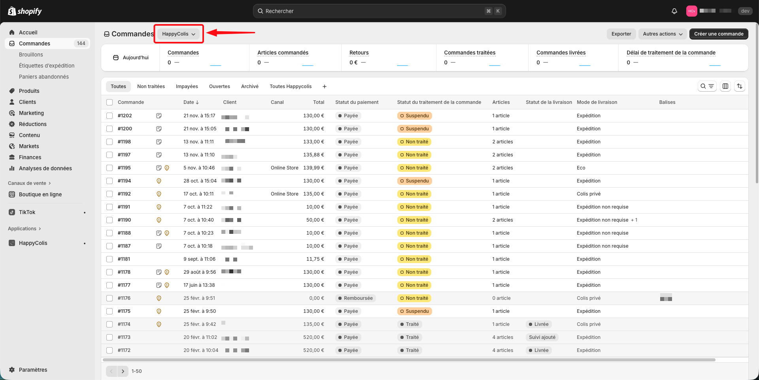Open the search and filter icon button
The width and height of the screenshot is (759, 380).
pyautogui.click(x=707, y=86)
